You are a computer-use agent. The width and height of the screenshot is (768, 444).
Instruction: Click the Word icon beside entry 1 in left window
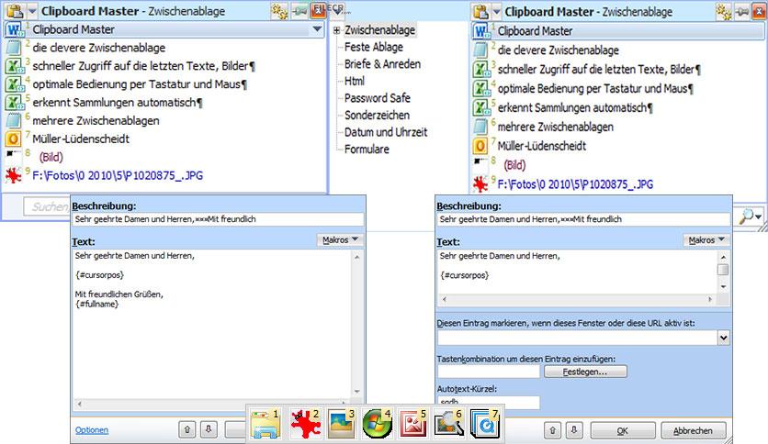click(x=14, y=30)
